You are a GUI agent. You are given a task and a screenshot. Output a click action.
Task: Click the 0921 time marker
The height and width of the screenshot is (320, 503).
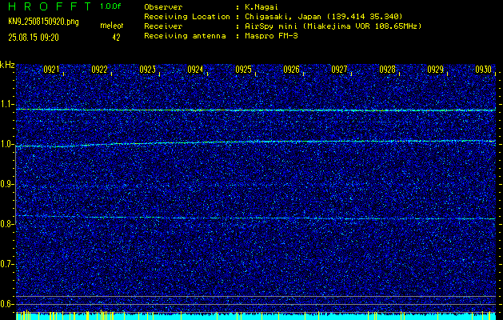(52, 70)
